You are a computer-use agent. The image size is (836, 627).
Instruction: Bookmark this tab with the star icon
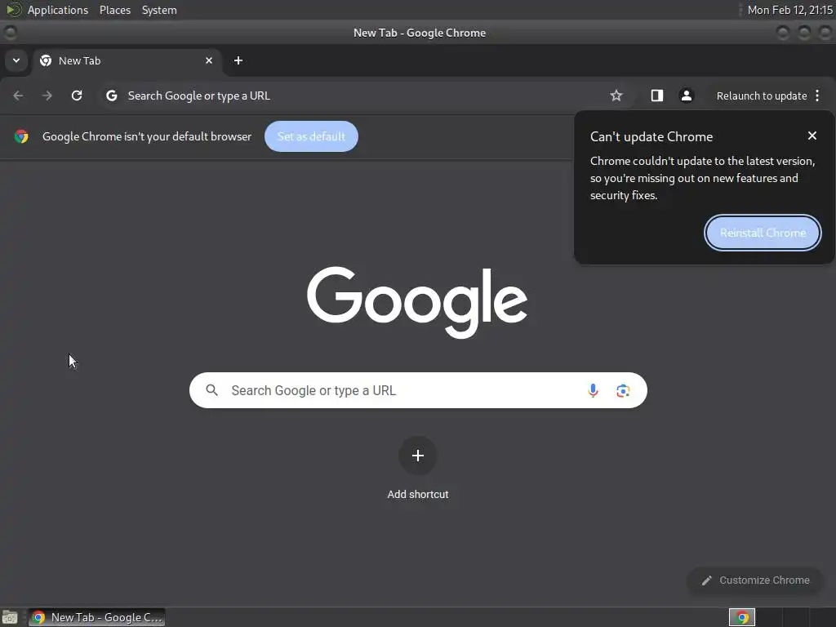coord(616,96)
